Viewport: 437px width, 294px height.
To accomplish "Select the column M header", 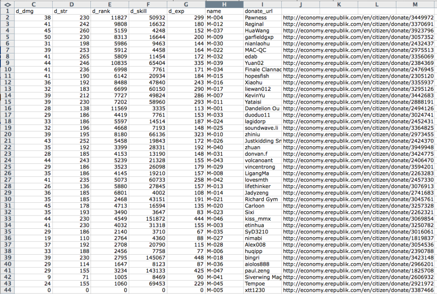I will [x=415, y=4].
